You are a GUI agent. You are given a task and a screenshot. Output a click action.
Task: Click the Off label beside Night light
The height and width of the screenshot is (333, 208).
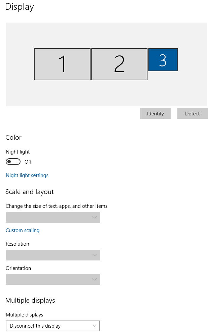[28, 162]
